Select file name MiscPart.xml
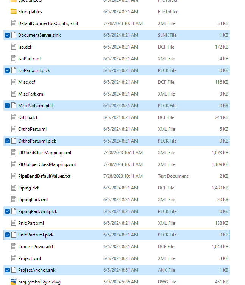The image size is (245, 285). pos(31,94)
